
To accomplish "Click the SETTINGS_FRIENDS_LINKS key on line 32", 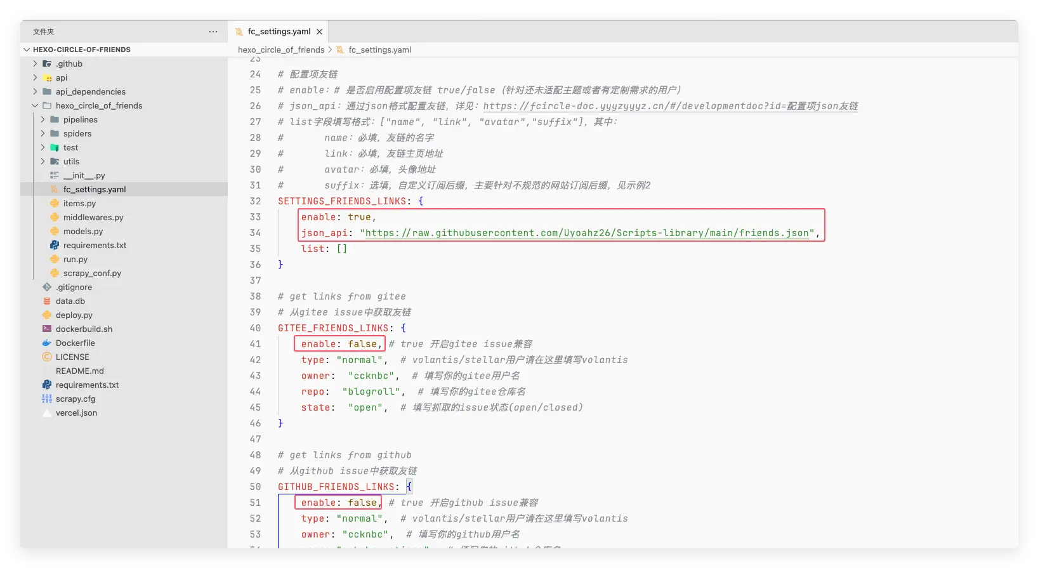I will pyautogui.click(x=342, y=201).
